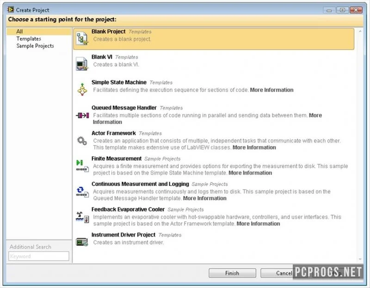Open More Information for Finite Measurement
Screen dimensions: 370x288
[250, 173]
